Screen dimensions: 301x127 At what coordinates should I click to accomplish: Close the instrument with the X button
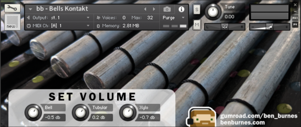click(x=295, y=5)
